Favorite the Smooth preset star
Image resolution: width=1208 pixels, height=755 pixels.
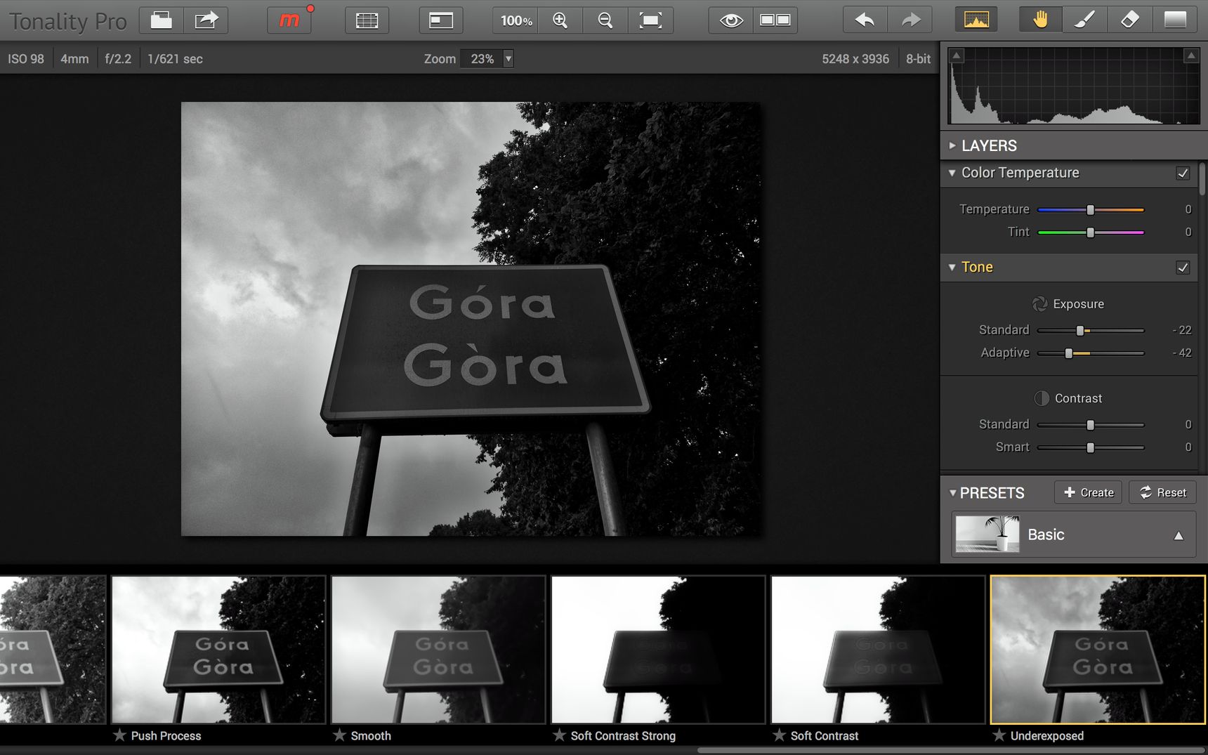pyautogui.click(x=340, y=735)
